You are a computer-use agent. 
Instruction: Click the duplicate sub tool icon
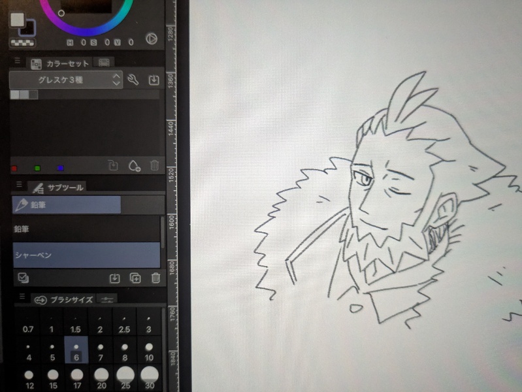[135, 278]
